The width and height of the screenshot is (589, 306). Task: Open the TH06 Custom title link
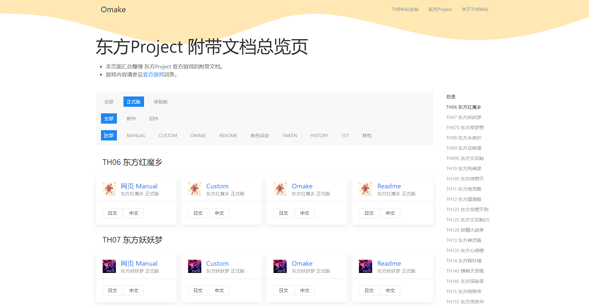click(x=218, y=186)
